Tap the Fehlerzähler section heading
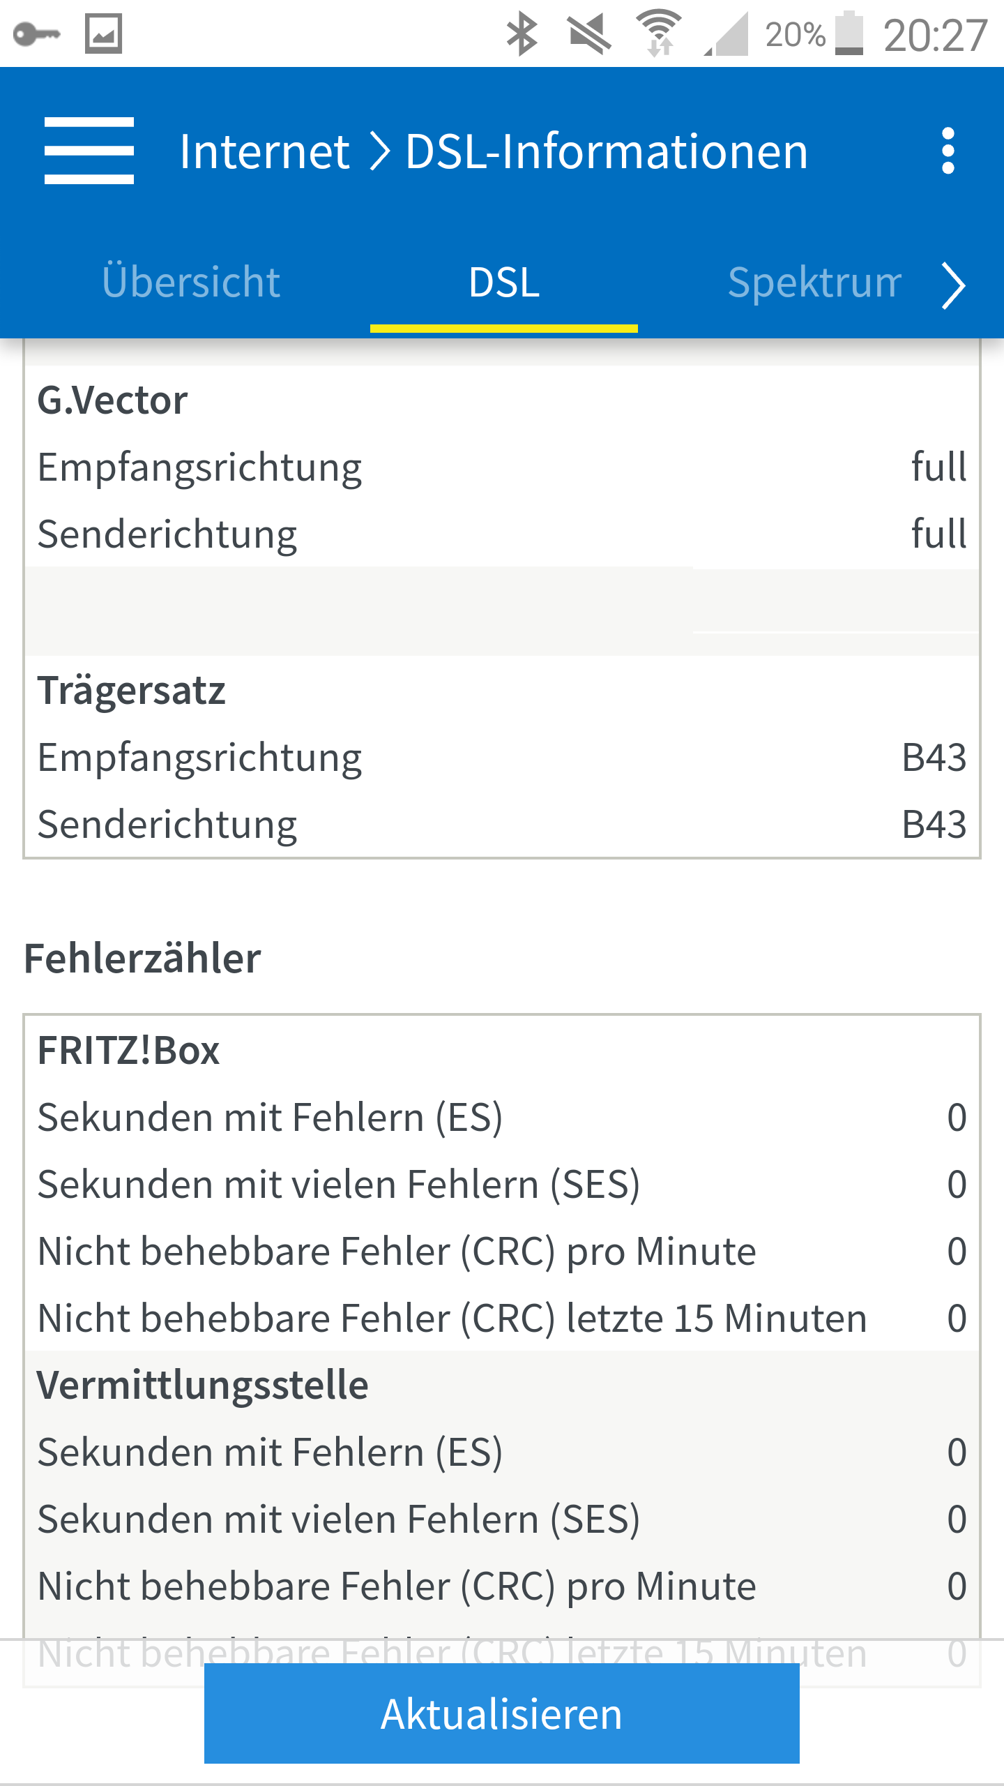The width and height of the screenshot is (1004, 1786). click(x=142, y=958)
